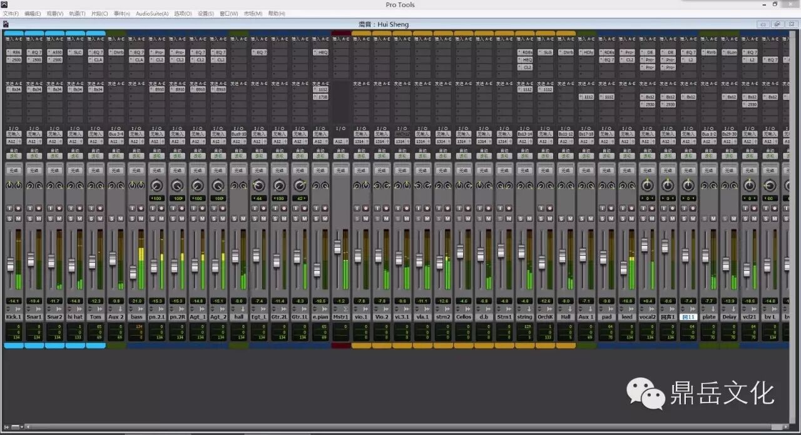Viewport: 801px width, 435px height.
Task: Open the A12 output selector on Kick.1
Action: 12,142
